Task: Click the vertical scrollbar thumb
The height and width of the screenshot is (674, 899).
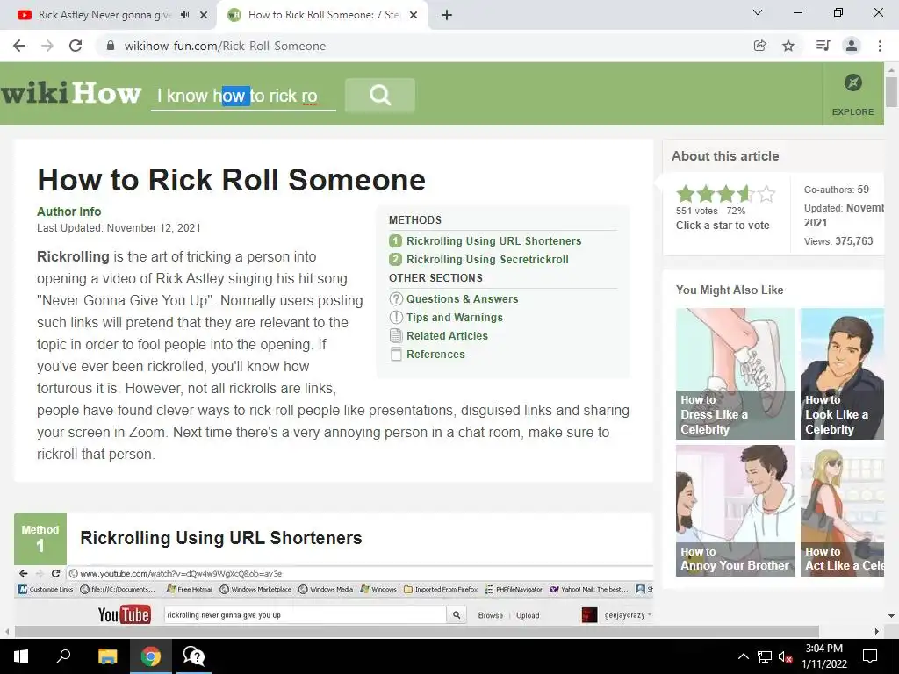Action: pos(891,91)
